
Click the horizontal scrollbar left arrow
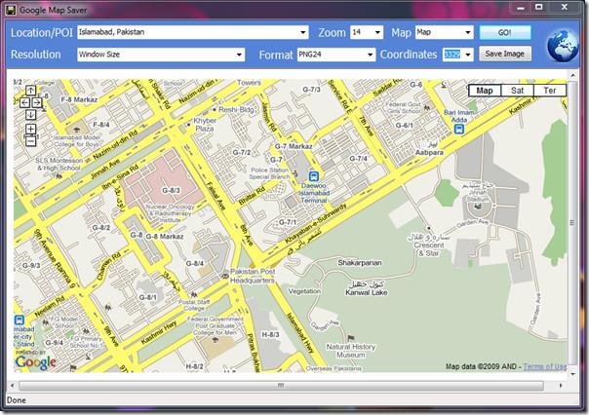click(13, 386)
